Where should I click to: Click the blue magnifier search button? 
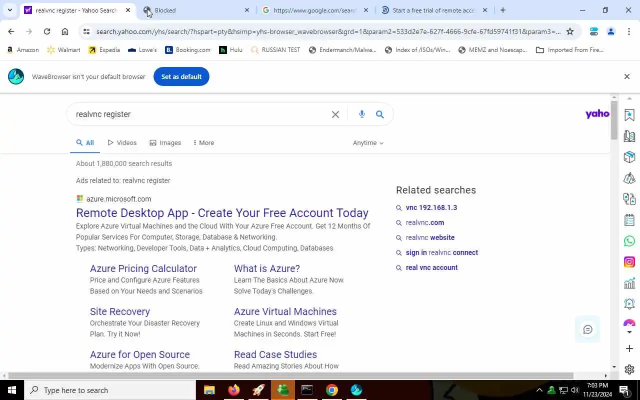(x=380, y=114)
